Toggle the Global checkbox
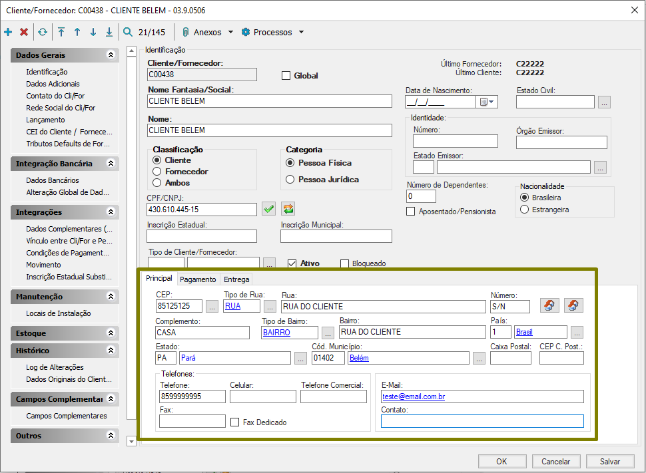 (286, 75)
